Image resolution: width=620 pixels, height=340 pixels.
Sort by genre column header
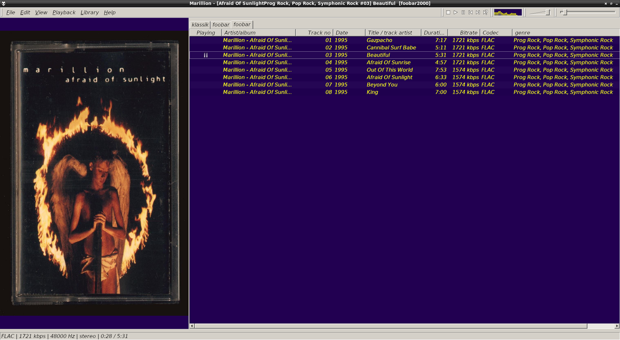pos(566,33)
